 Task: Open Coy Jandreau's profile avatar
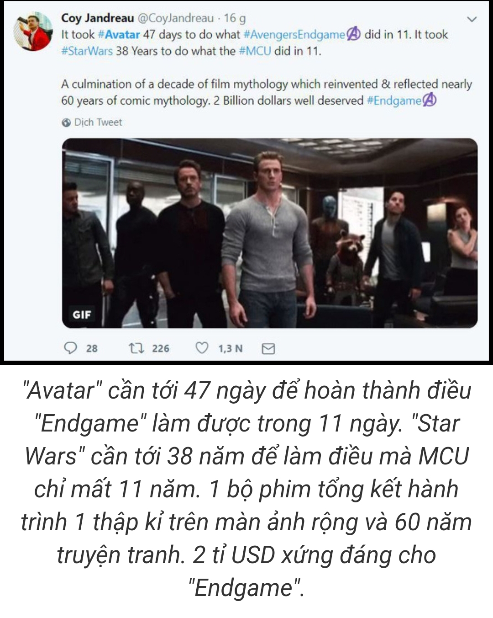coord(33,32)
